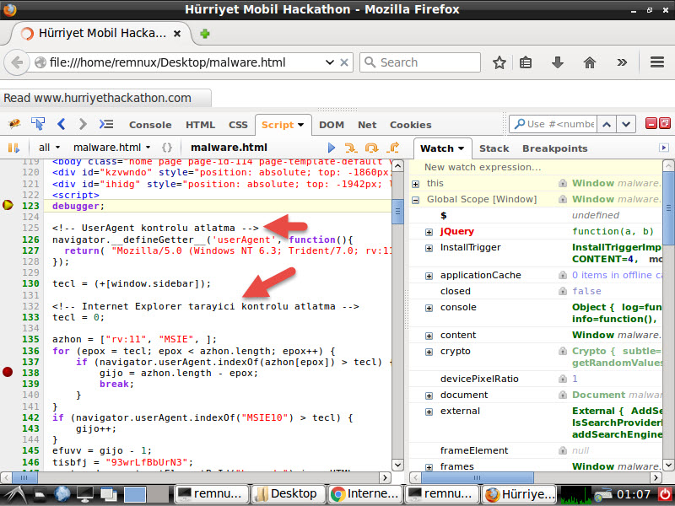Screen dimensions: 675x506
Task: Toggle breakpoint at line 123
Action: pos(8,205)
